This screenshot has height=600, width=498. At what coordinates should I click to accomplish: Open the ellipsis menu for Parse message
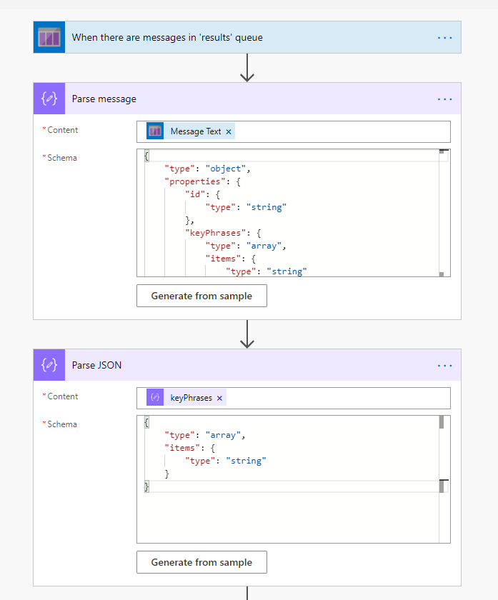click(445, 99)
